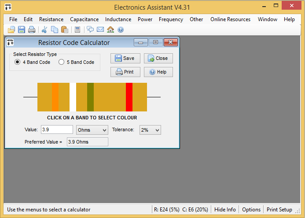Open the Frequency menu
The width and height of the screenshot is (305, 218).
(171, 19)
